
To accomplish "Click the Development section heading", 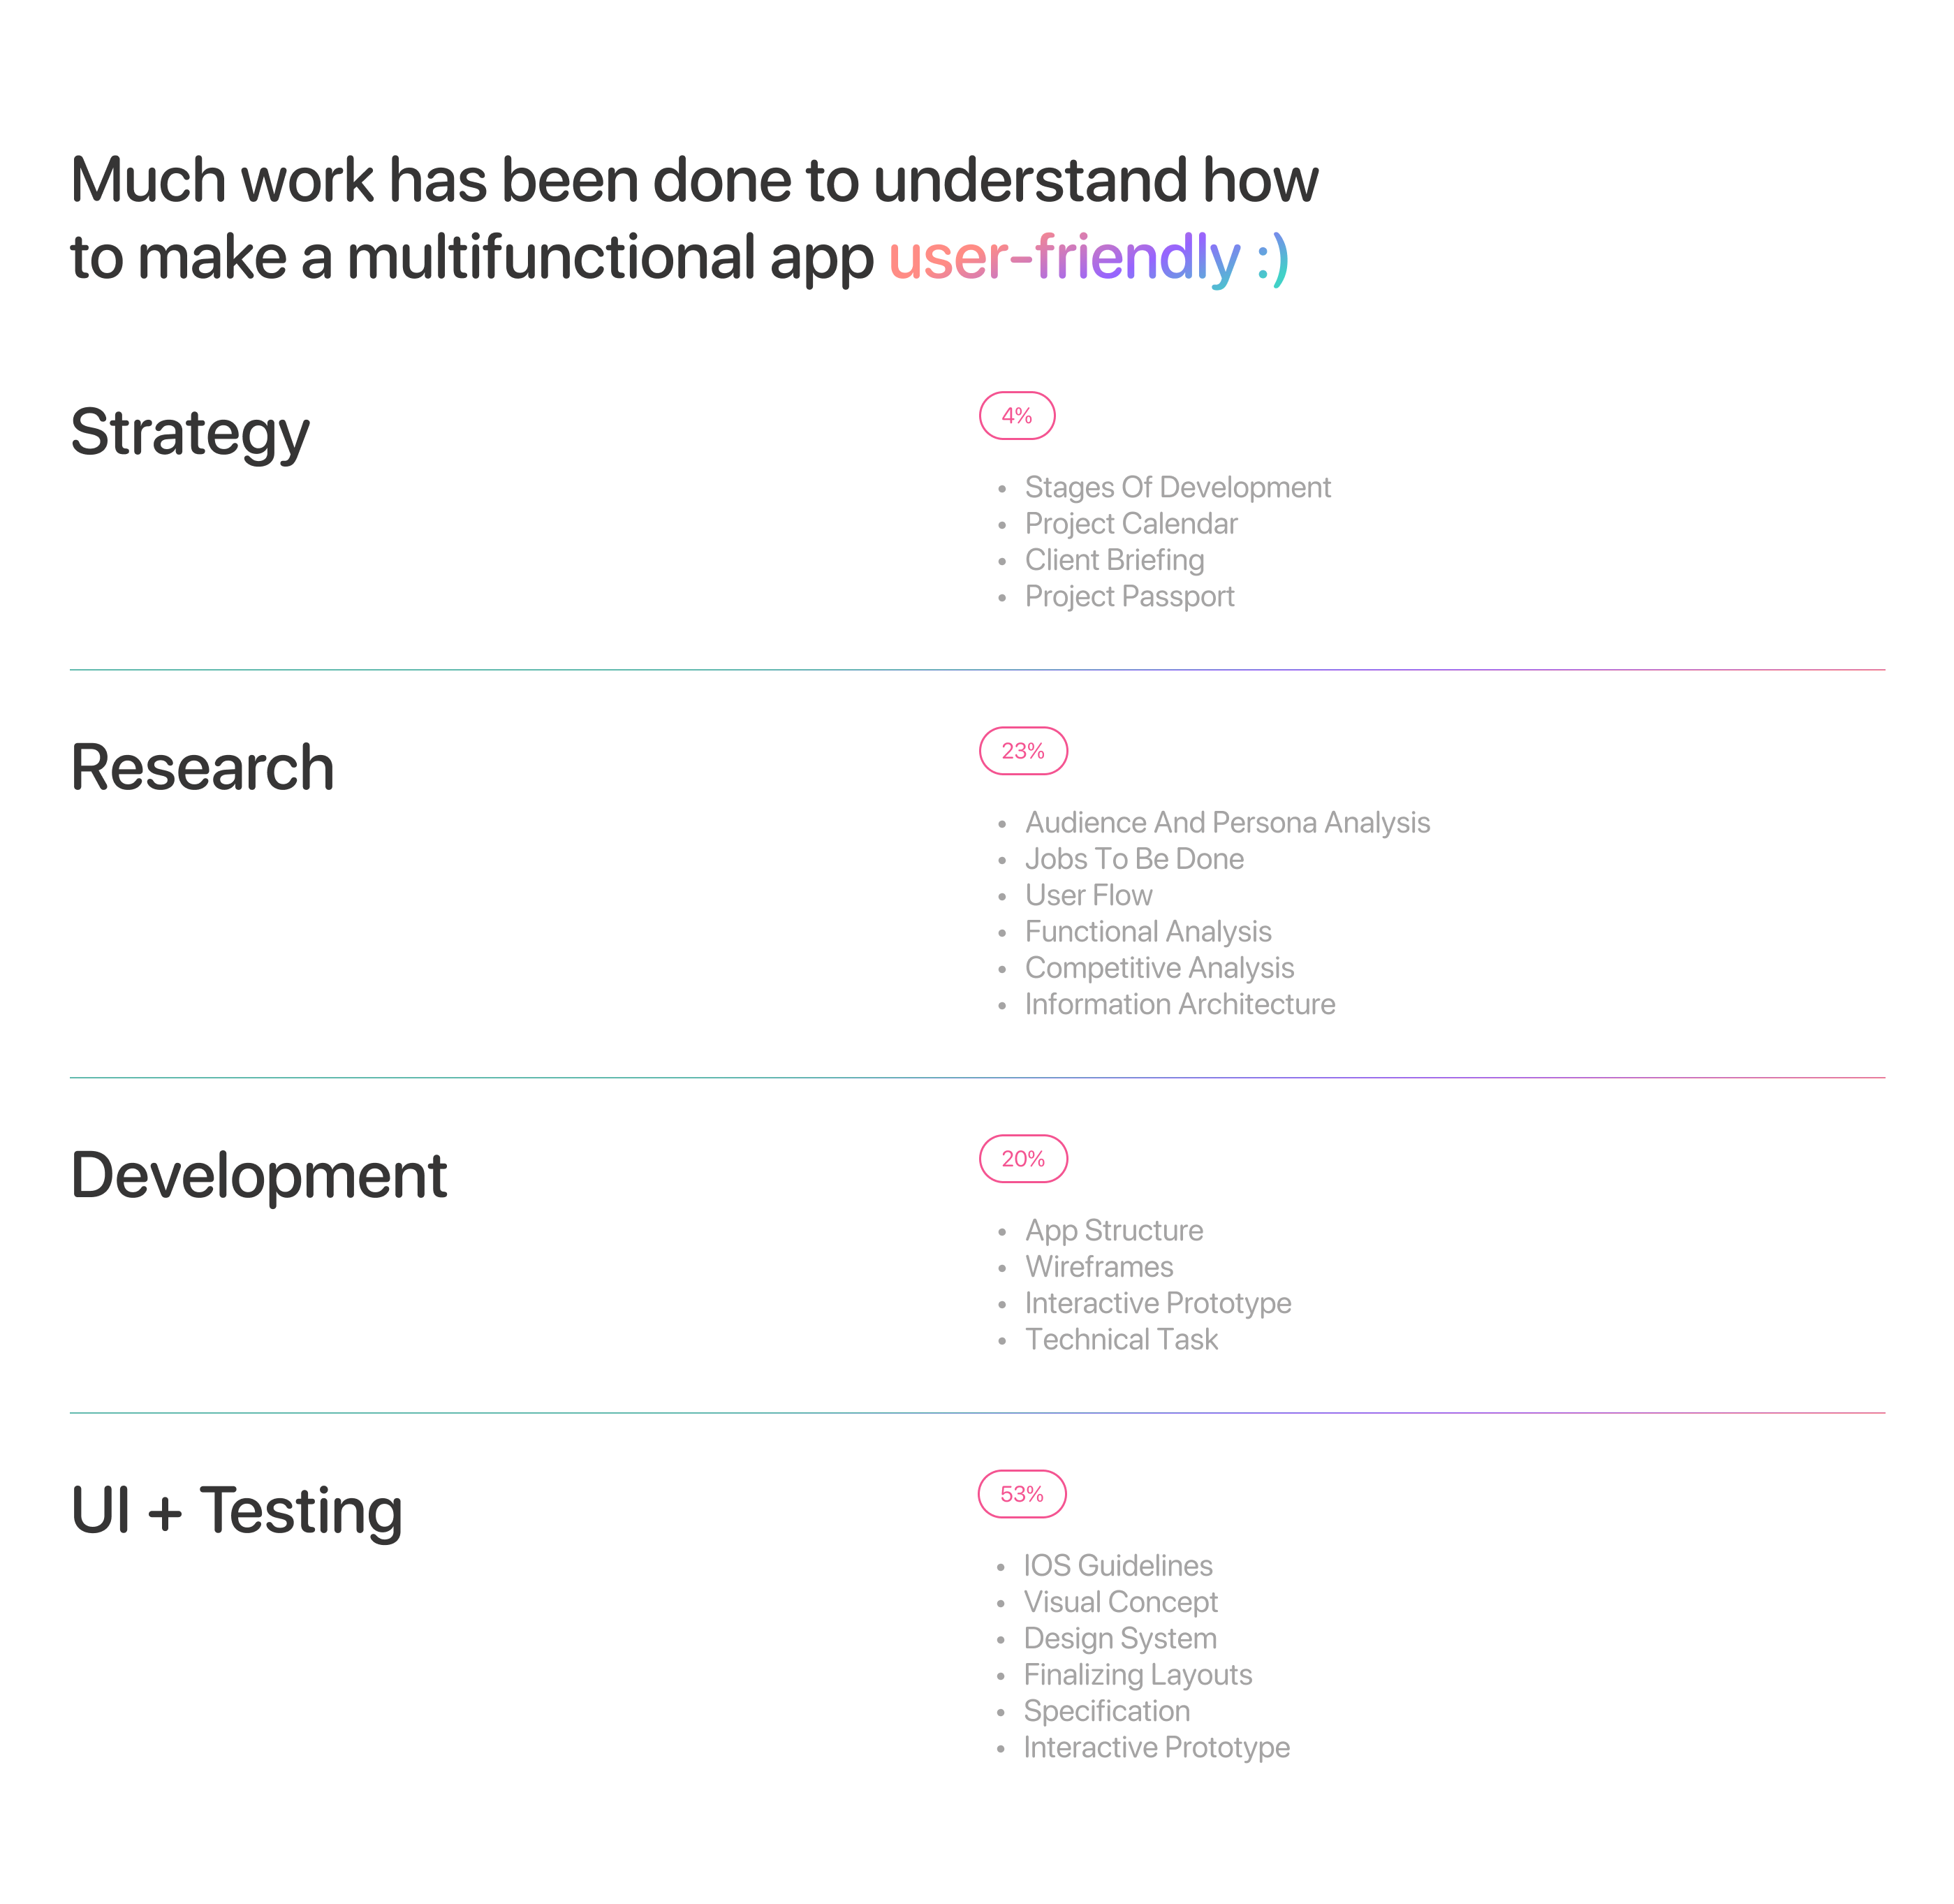I will (x=258, y=1175).
